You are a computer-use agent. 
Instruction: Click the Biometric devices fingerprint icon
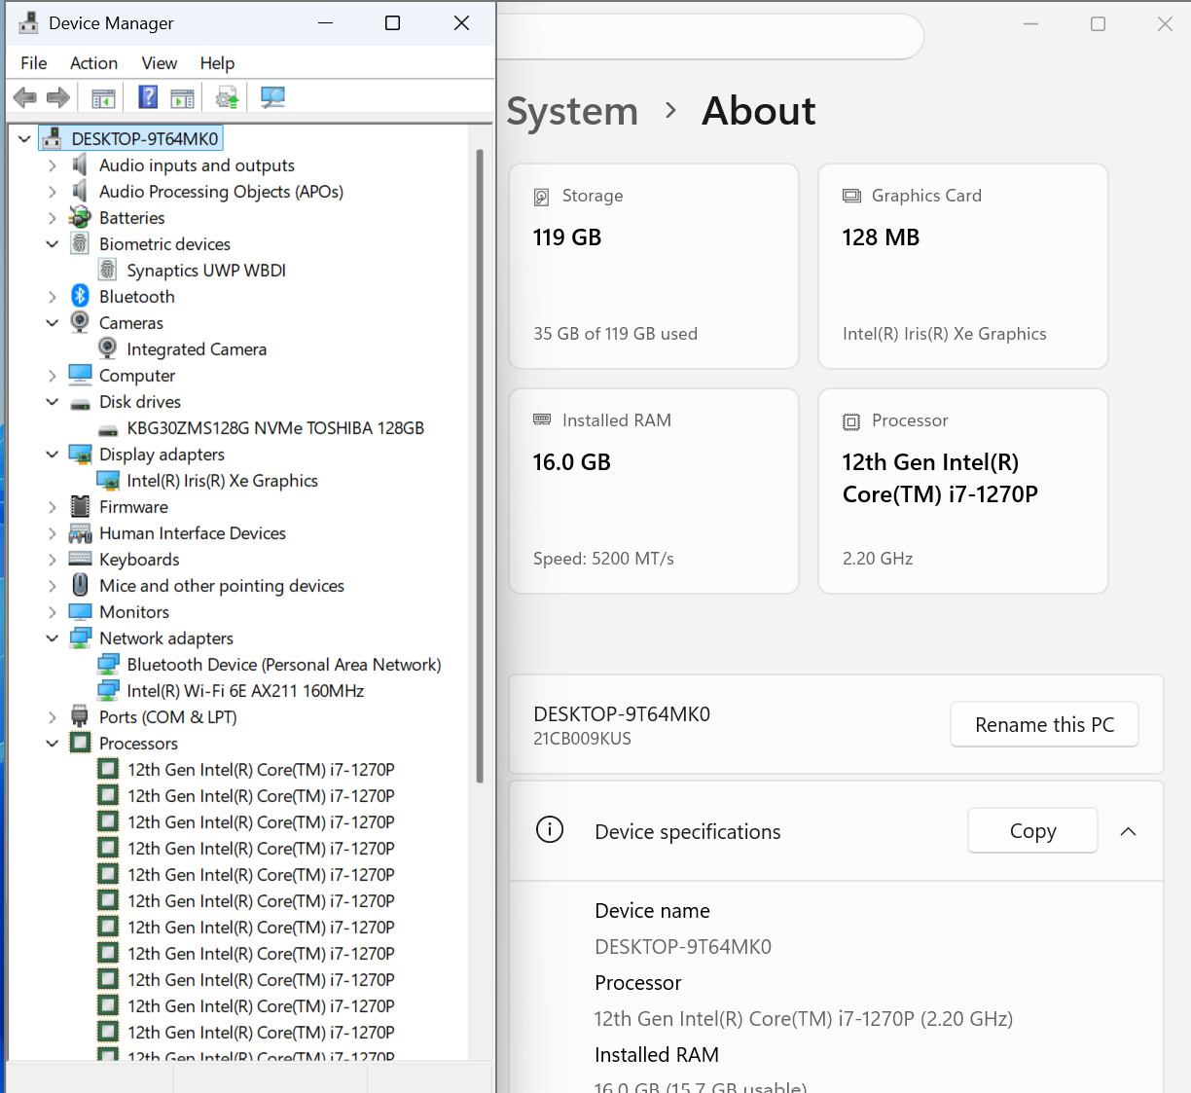point(80,244)
